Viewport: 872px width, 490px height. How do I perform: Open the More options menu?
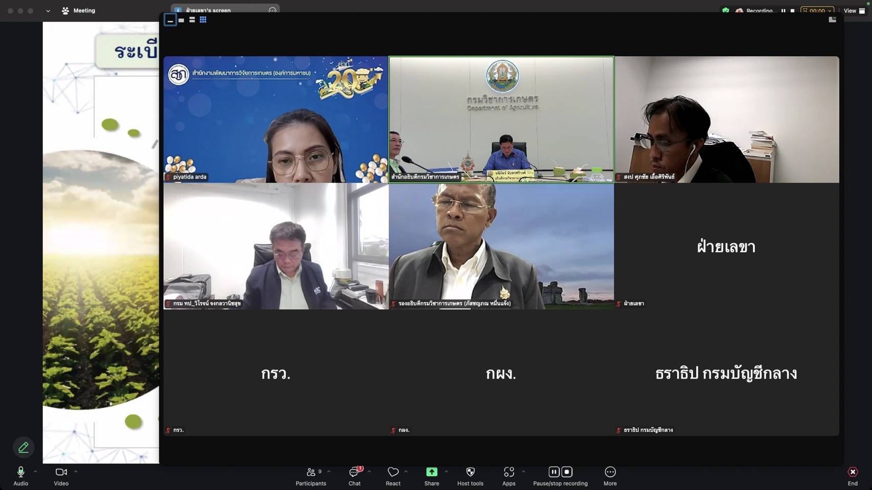(x=610, y=473)
